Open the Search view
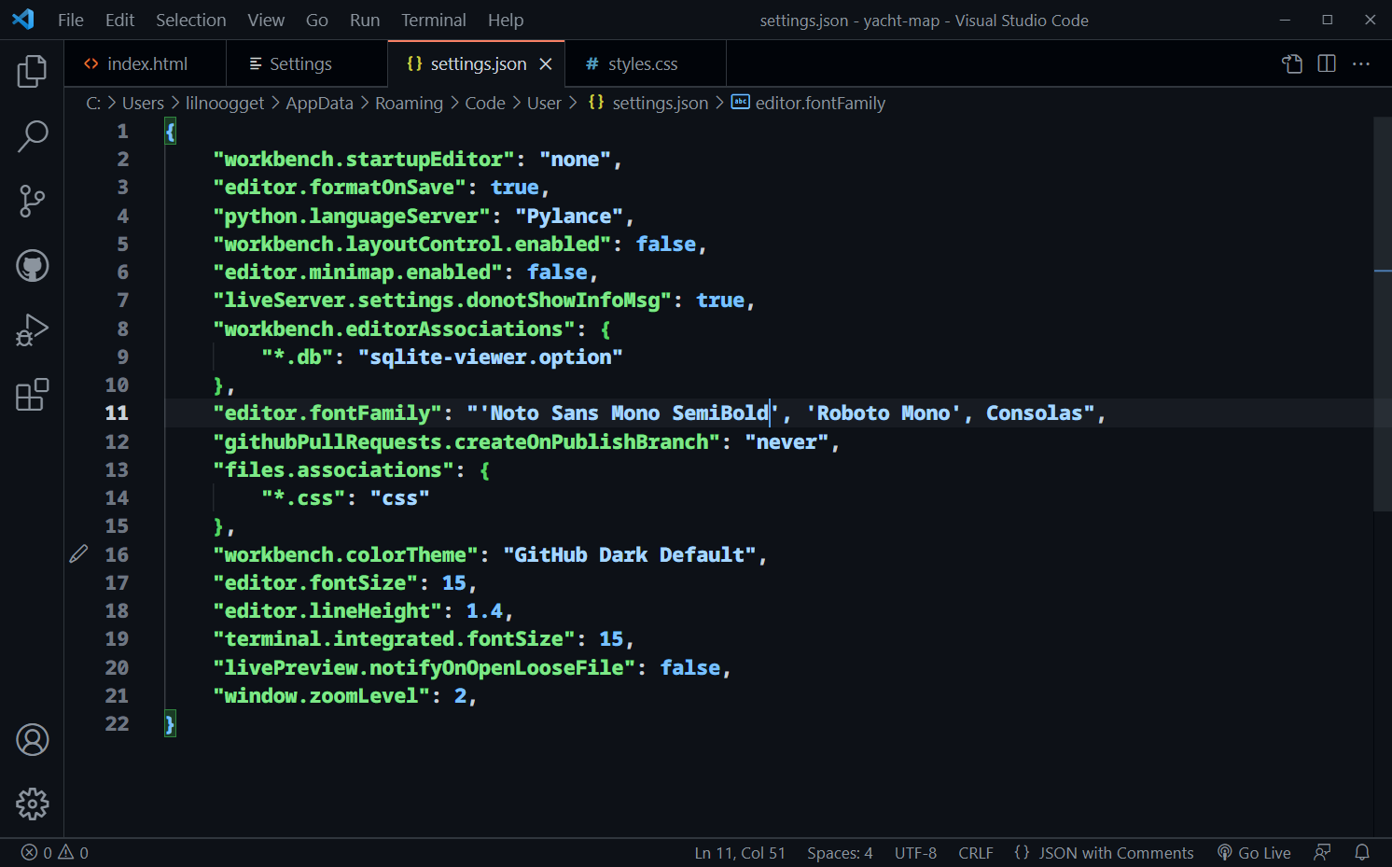Viewport: 1392px width, 867px height. tap(33, 136)
